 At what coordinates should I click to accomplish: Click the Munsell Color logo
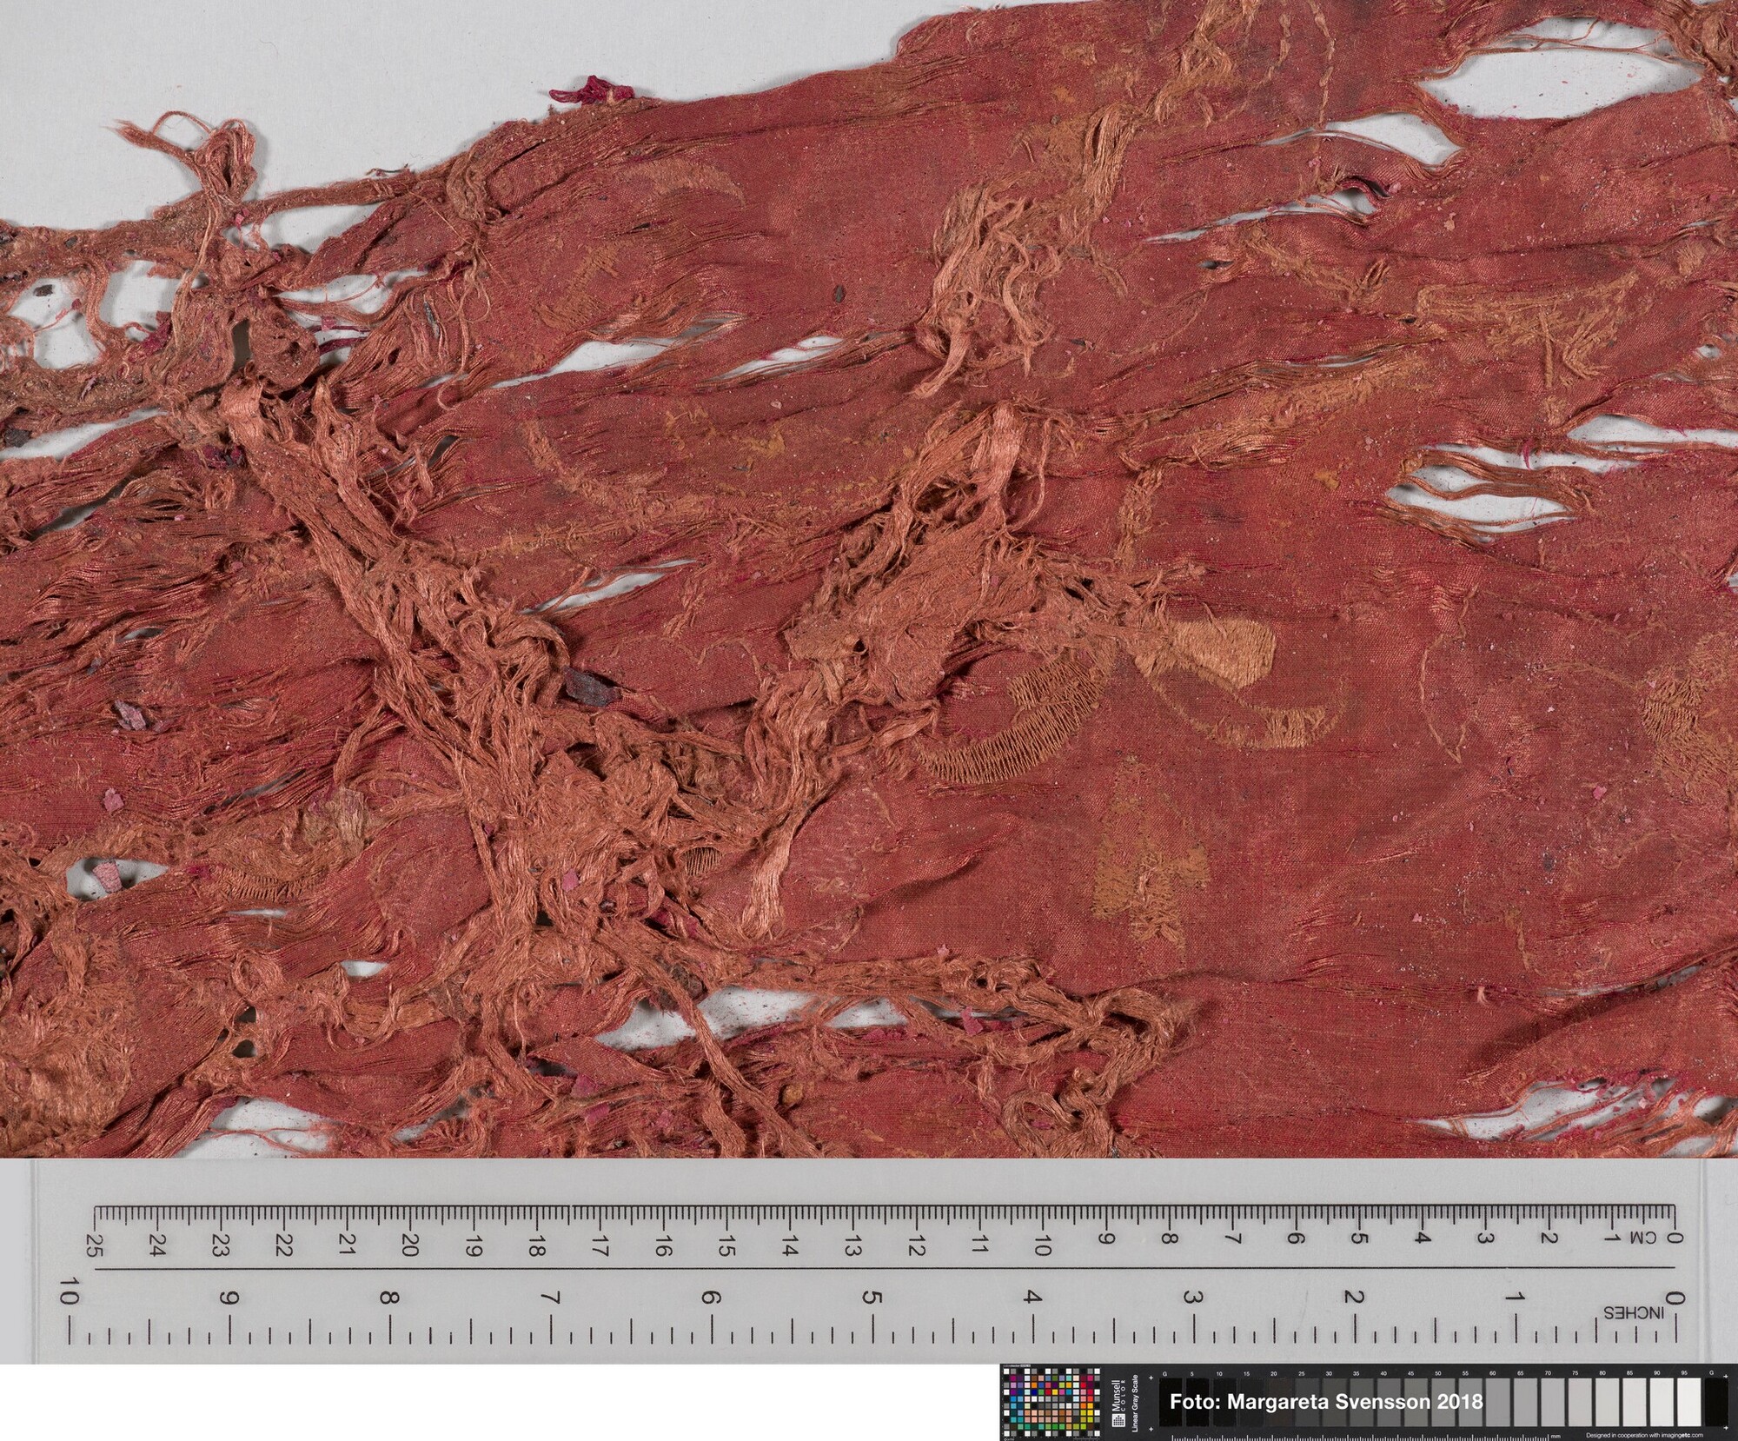1120,1404
